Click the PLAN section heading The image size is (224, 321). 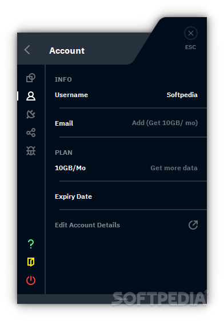pyautogui.click(x=63, y=153)
